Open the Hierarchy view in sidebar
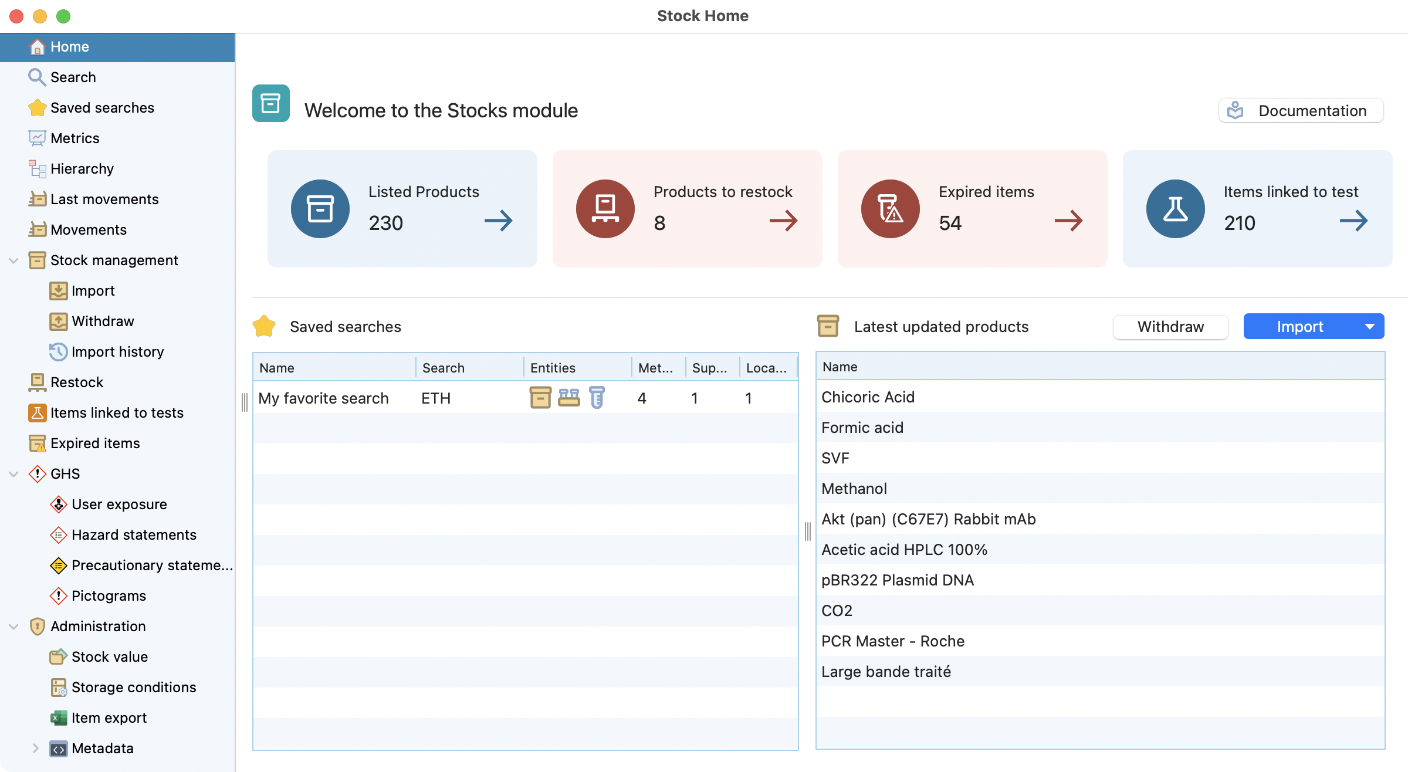The image size is (1408, 772). [82, 169]
